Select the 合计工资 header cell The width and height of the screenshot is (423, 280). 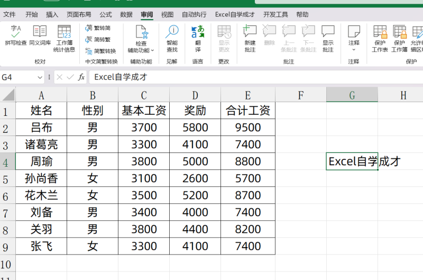(x=247, y=110)
